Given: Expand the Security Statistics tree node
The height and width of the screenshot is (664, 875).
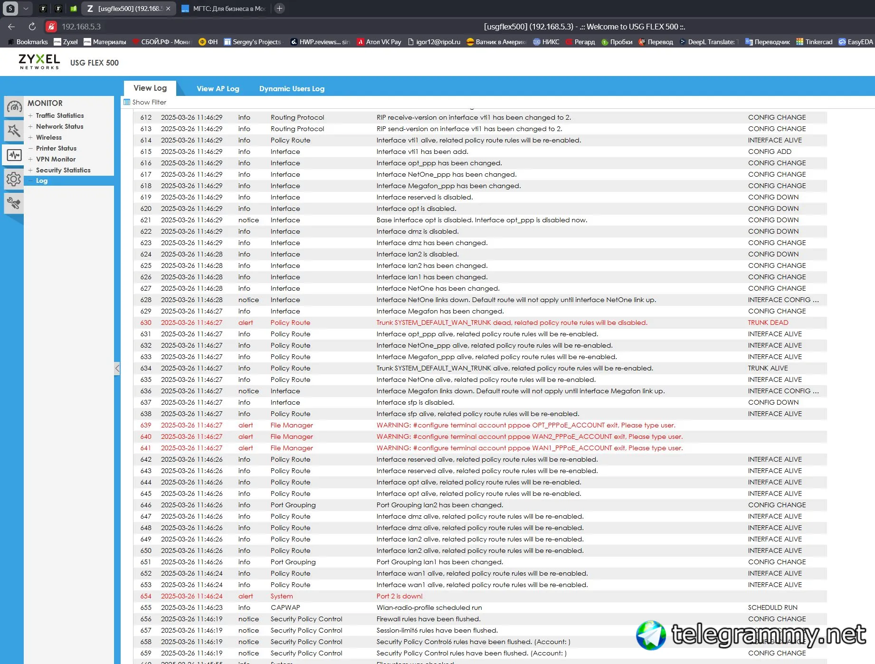Looking at the screenshot, I should [x=30, y=170].
